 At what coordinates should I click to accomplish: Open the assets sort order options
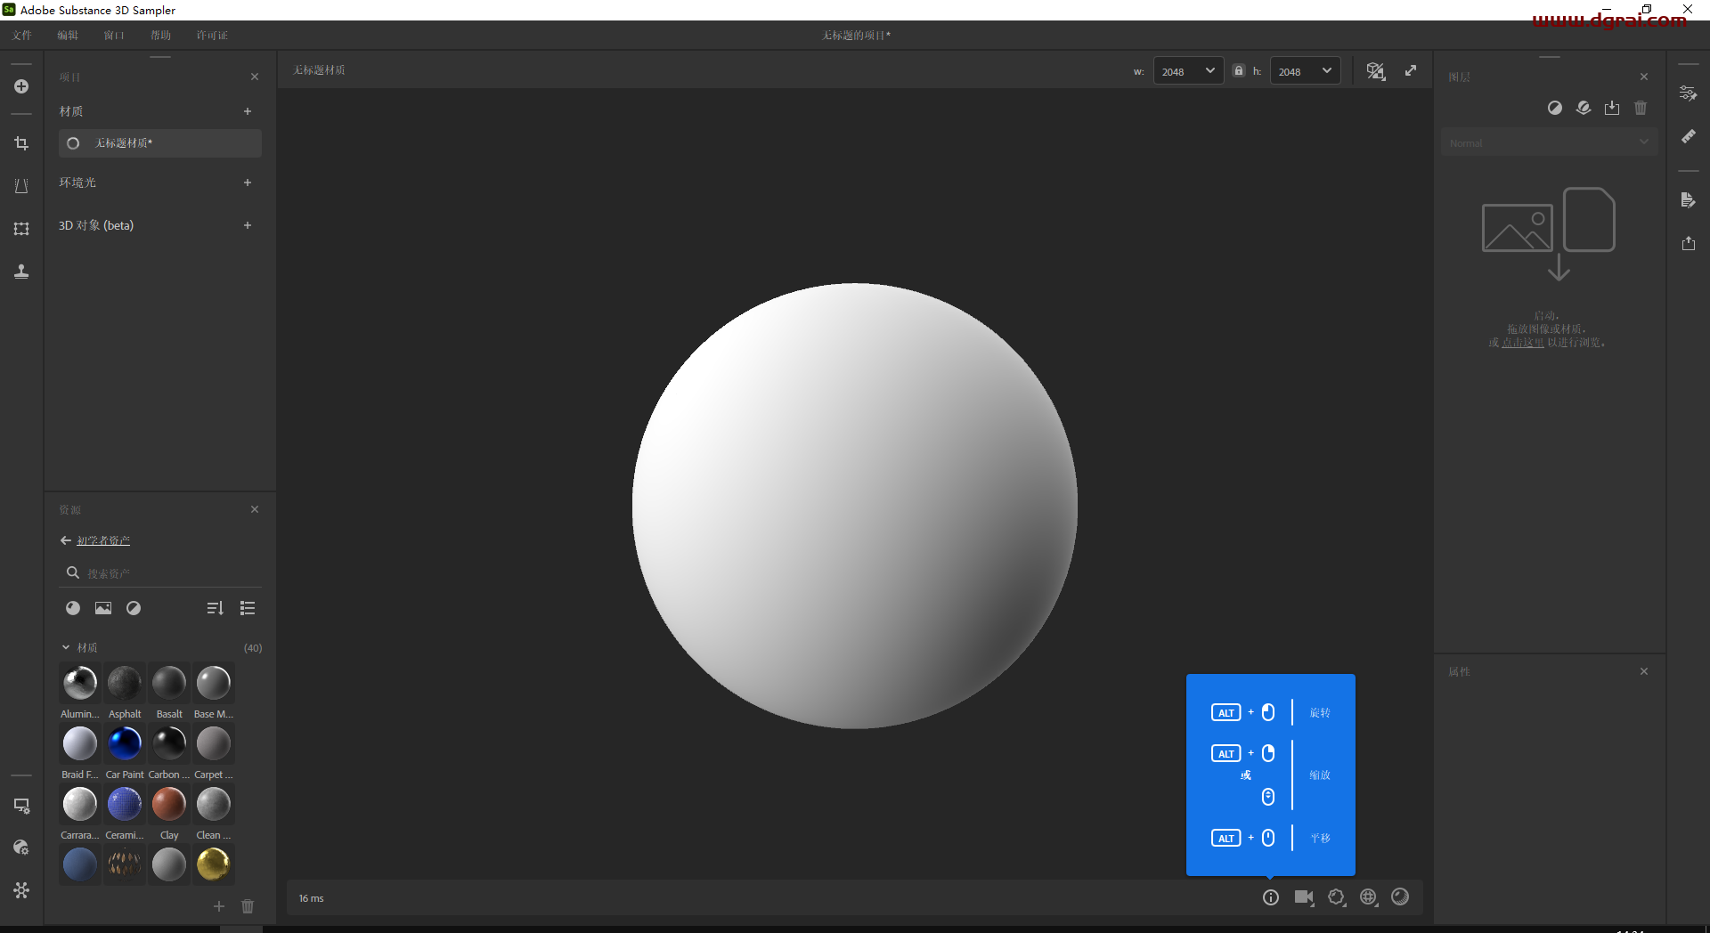215,608
